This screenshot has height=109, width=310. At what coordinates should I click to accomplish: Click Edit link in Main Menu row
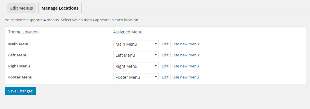[165, 44]
